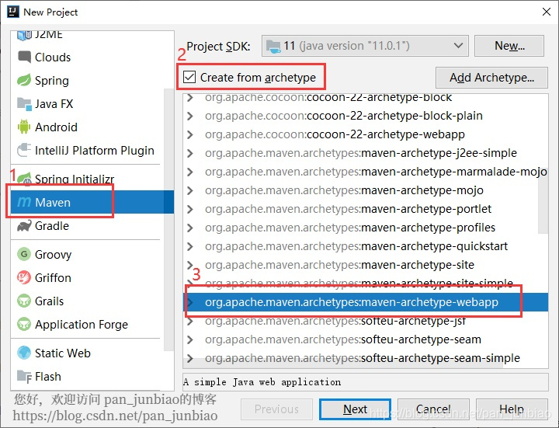Click the Gradle elephant icon
Screen dimensions: 559x428
24,226
